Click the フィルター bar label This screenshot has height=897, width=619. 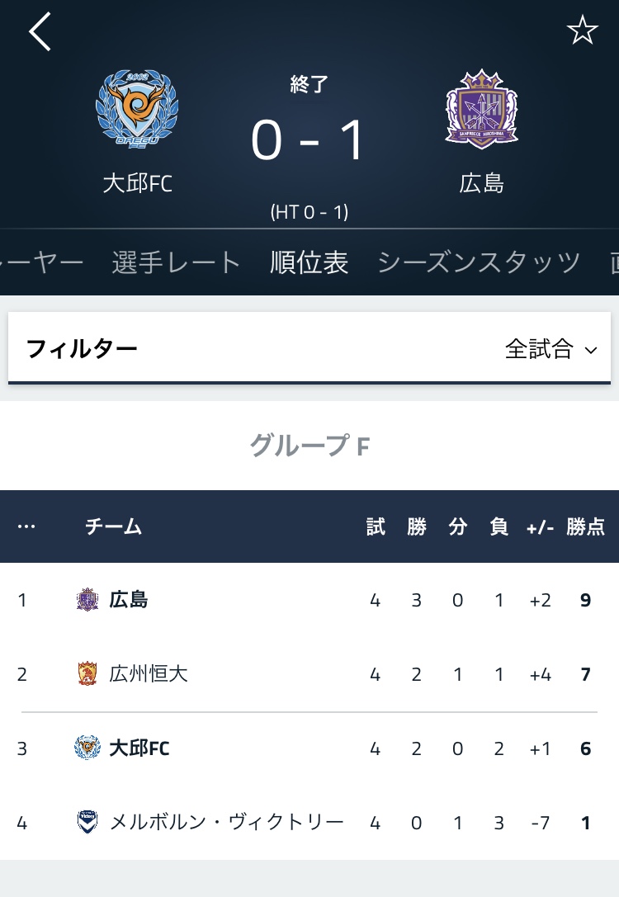coord(82,349)
